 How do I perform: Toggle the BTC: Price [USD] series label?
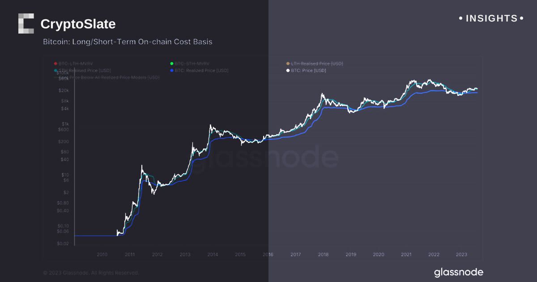click(x=308, y=70)
